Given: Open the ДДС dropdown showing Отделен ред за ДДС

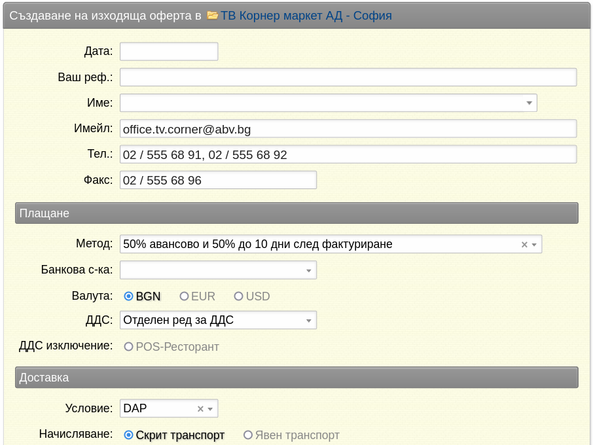Looking at the screenshot, I should tap(218, 320).
